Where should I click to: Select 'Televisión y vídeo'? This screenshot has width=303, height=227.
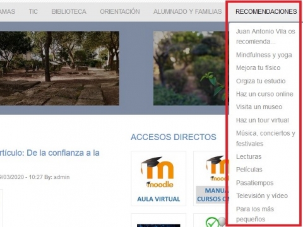pyautogui.click(x=262, y=195)
